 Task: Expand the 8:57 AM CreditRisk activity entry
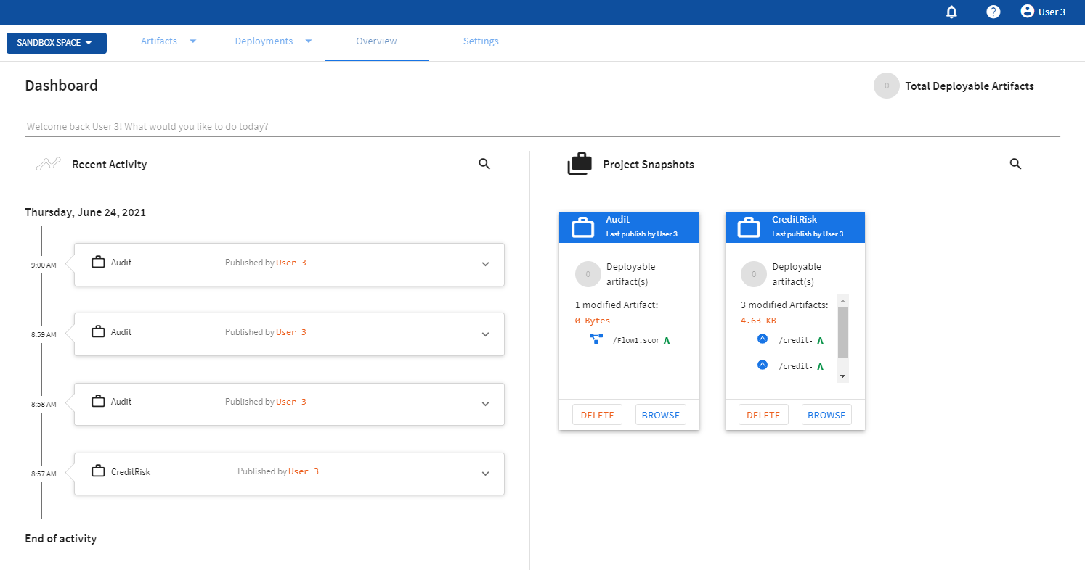(x=486, y=474)
